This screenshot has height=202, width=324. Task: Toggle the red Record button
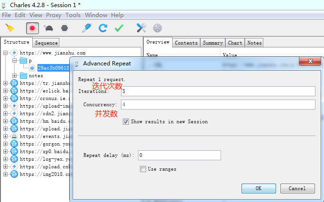[32, 28]
